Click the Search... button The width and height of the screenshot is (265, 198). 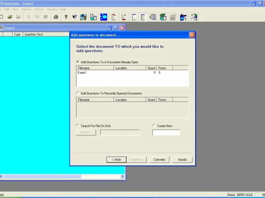pos(86,132)
